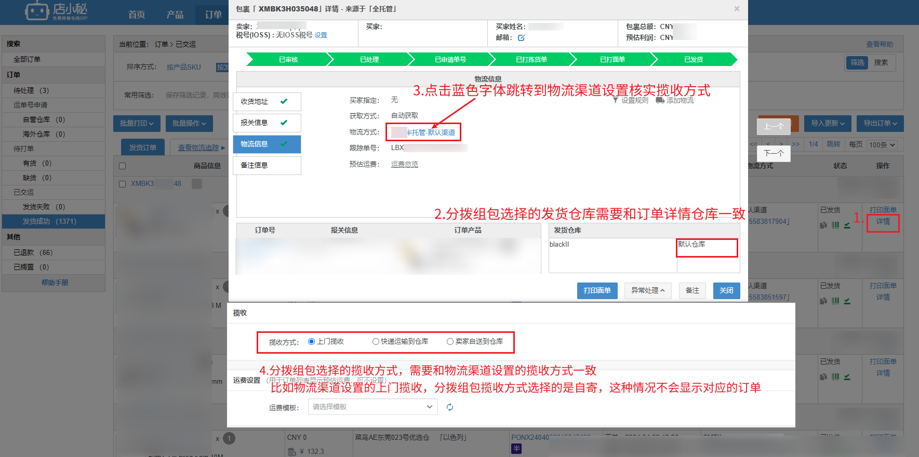Click the 店小秘 logo in header

[56, 11]
